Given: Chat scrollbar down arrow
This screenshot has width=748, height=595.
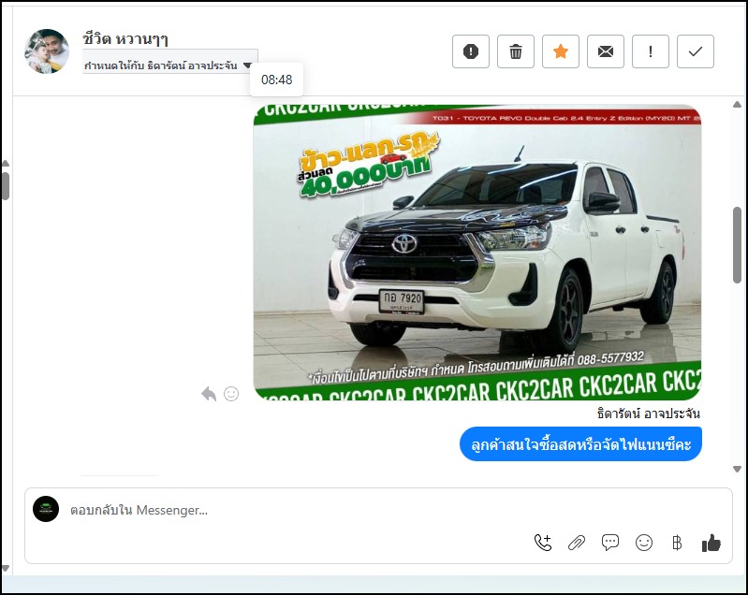Looking at the screenshot, I should coord(737,469).
